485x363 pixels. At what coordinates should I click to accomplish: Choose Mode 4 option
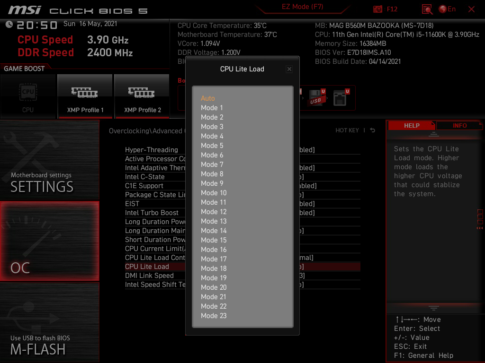212,136
